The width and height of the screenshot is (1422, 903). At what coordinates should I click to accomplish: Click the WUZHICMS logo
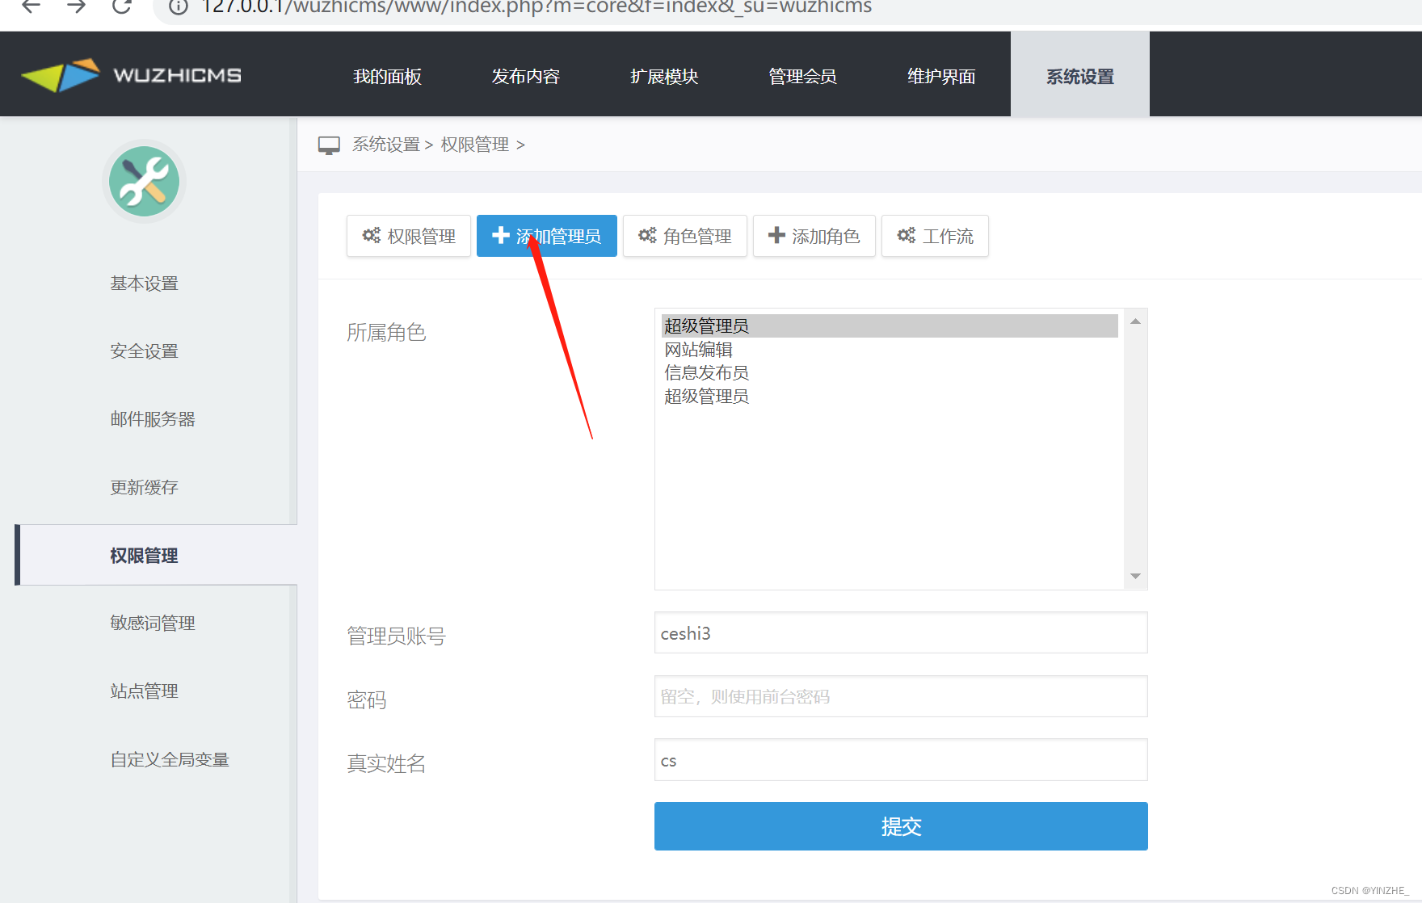click(131, 75)
